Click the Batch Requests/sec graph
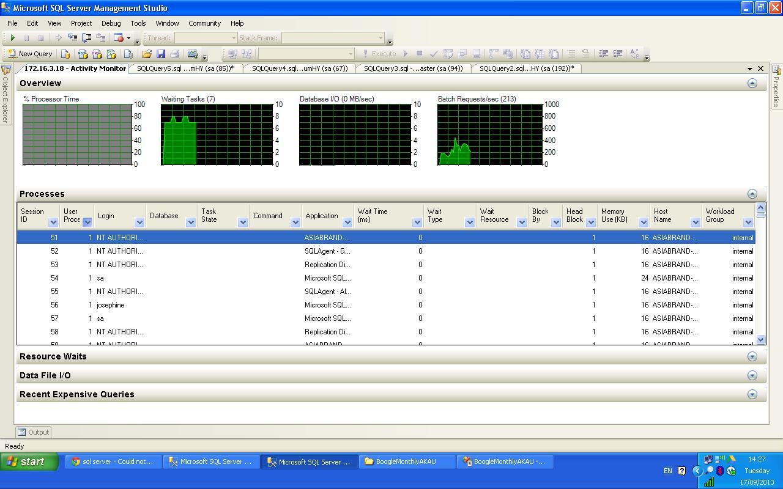Image resolution: width=783 pixels, height=489 pixels. [490, 134]
